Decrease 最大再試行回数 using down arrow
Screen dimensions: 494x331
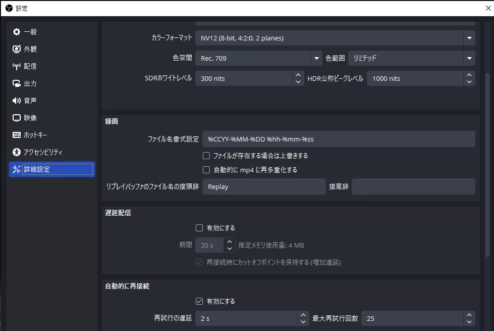point(469,322)
